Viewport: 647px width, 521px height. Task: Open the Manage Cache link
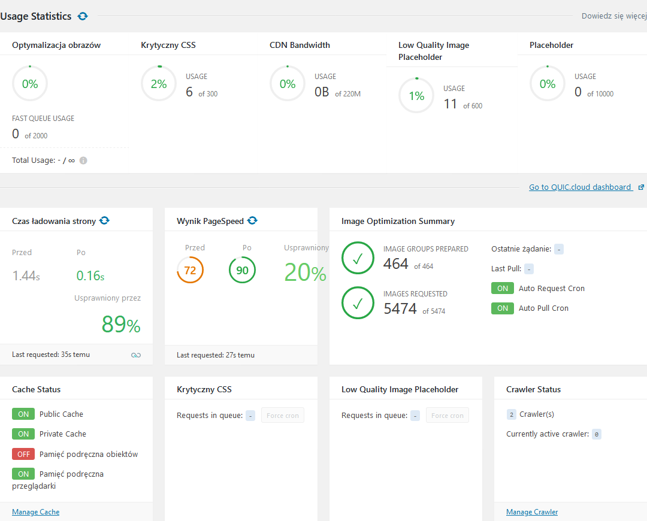tap(35, 512)
